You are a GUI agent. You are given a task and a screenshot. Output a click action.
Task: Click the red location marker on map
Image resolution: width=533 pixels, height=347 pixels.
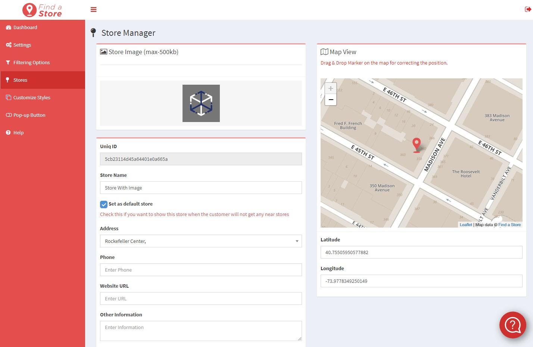[417, 145]
